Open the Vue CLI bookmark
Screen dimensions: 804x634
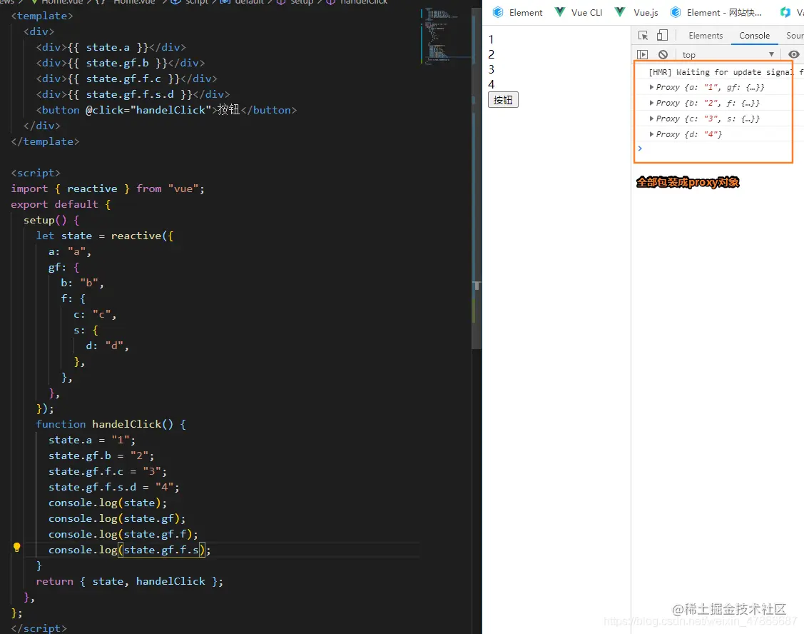coord(579,12)
